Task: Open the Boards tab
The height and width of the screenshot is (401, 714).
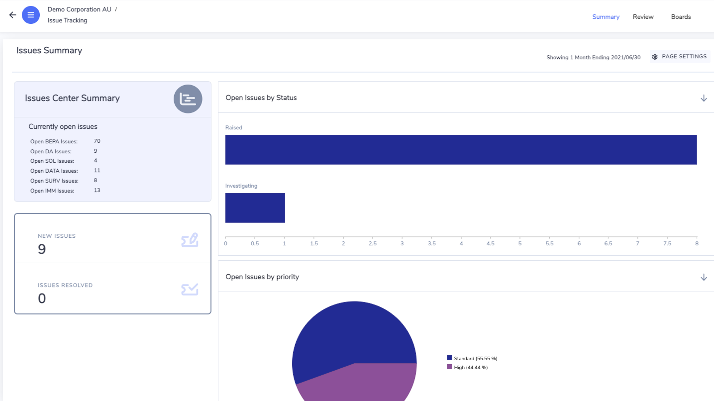Action: point(681,17)
